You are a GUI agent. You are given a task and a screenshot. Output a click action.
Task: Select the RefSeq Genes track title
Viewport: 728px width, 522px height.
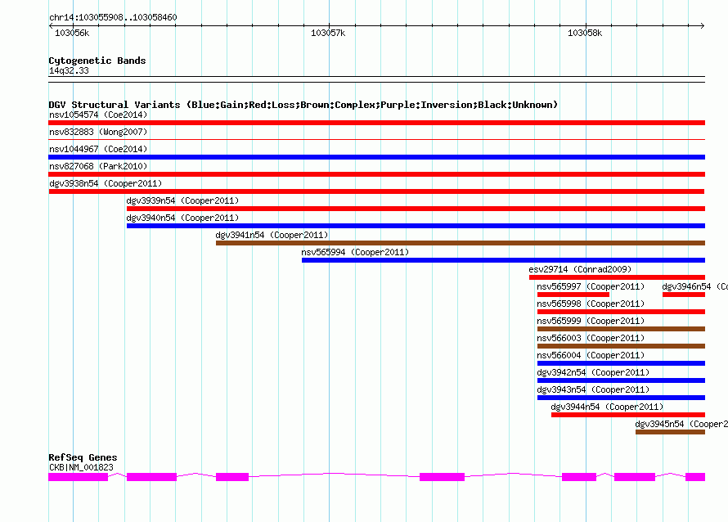[x=83, y=457]
